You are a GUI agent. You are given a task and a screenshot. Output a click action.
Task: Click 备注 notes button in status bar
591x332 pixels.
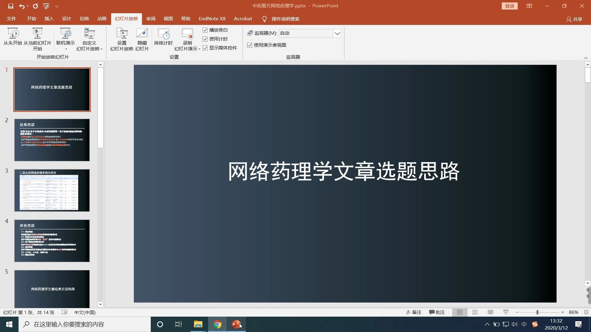(x=413, y=312)
